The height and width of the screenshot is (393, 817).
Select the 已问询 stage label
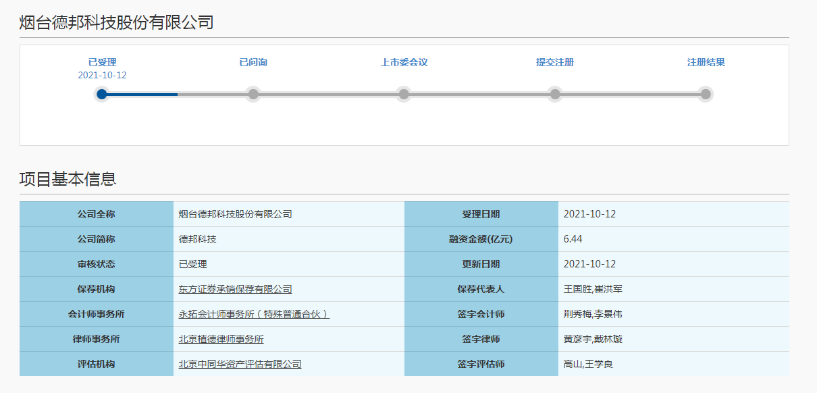click(253, 63)
